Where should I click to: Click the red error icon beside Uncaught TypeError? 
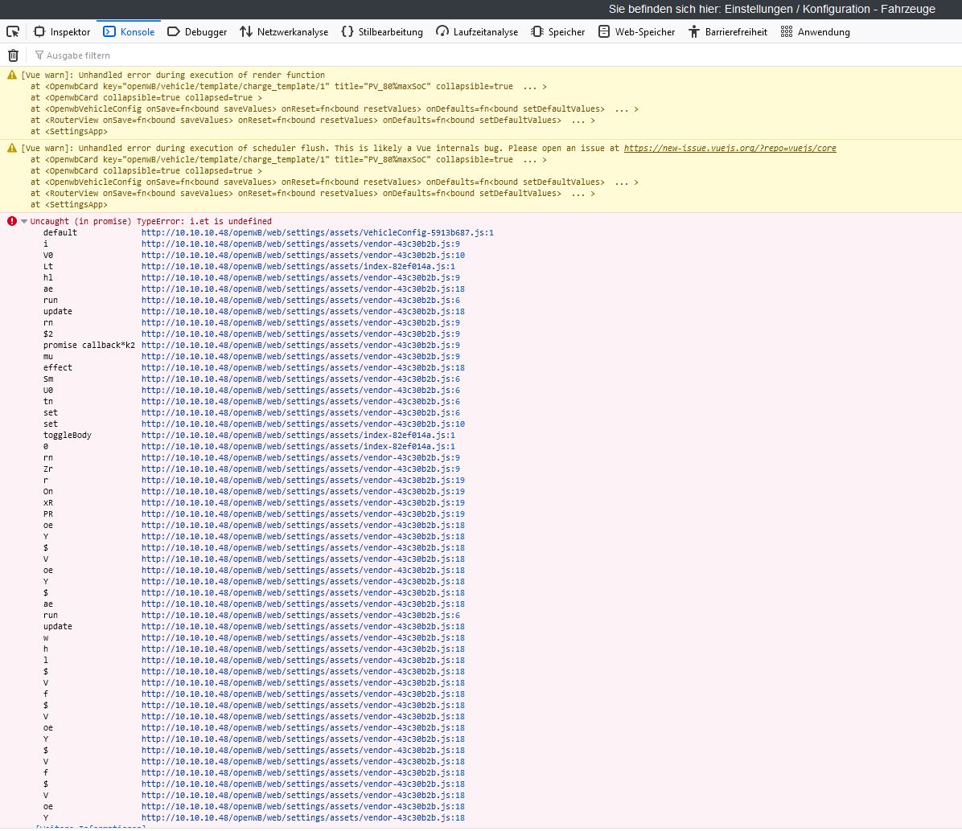tap(11, 221)
